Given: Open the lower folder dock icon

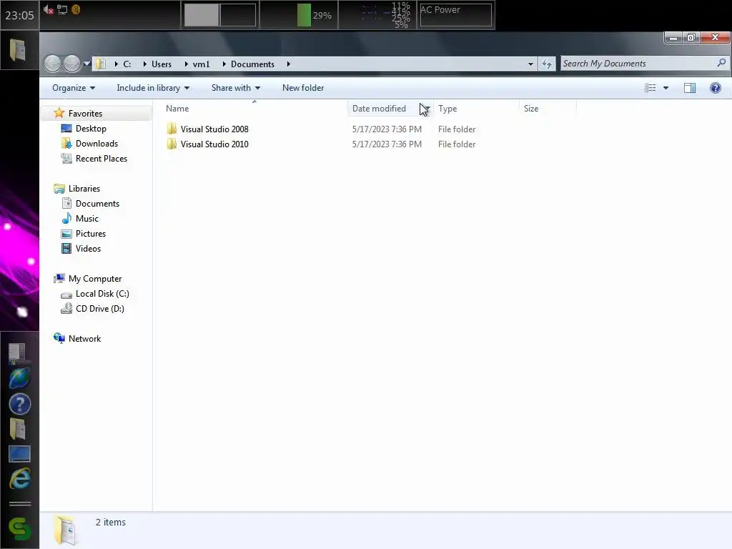Looking at the screenshot, I should (18, 429).
